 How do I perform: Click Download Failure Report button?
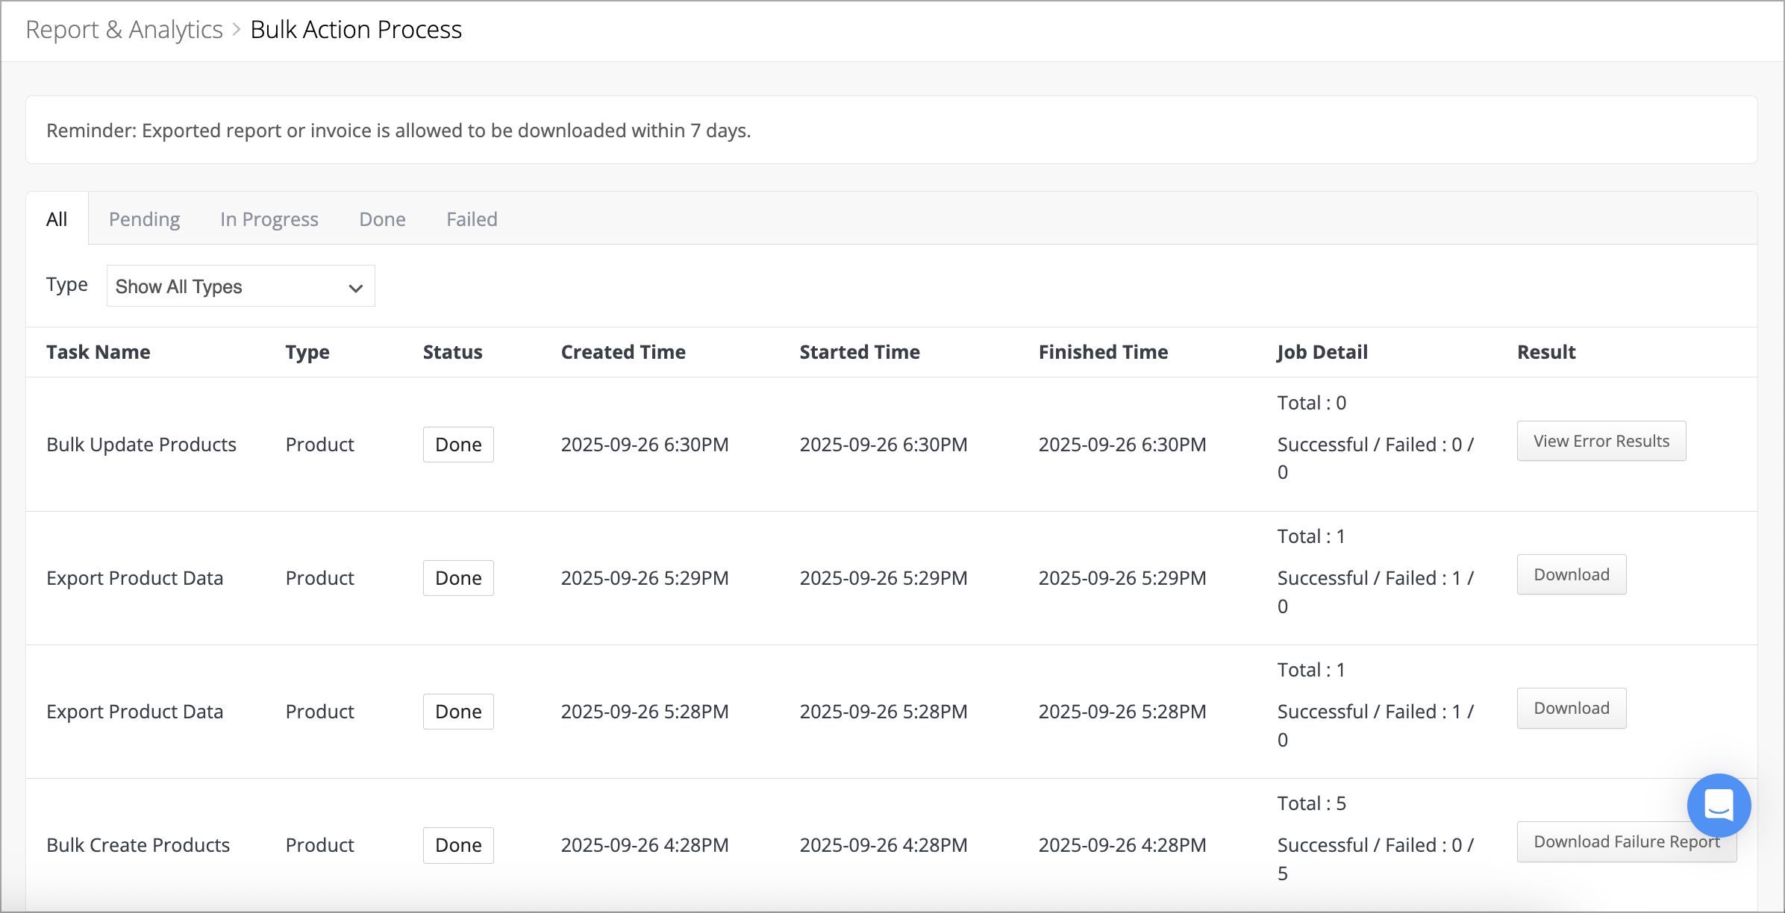(1627, 841)
